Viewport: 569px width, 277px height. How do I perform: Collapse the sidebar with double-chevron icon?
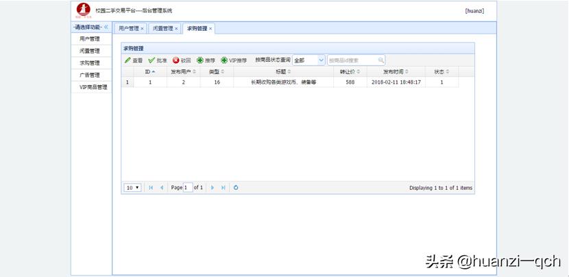pyautogui.click(x=106, y=27)
